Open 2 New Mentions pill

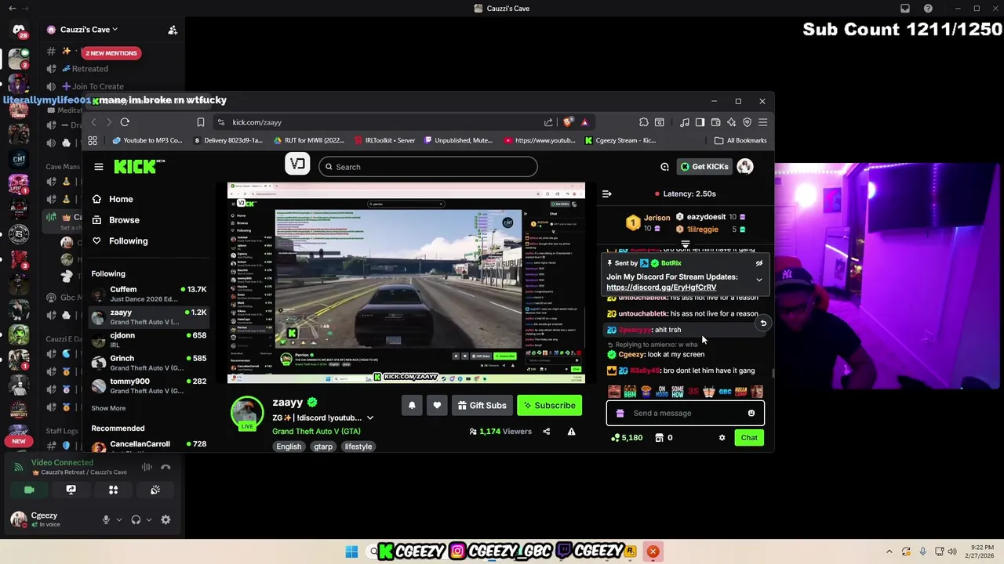tap(111, 52)
